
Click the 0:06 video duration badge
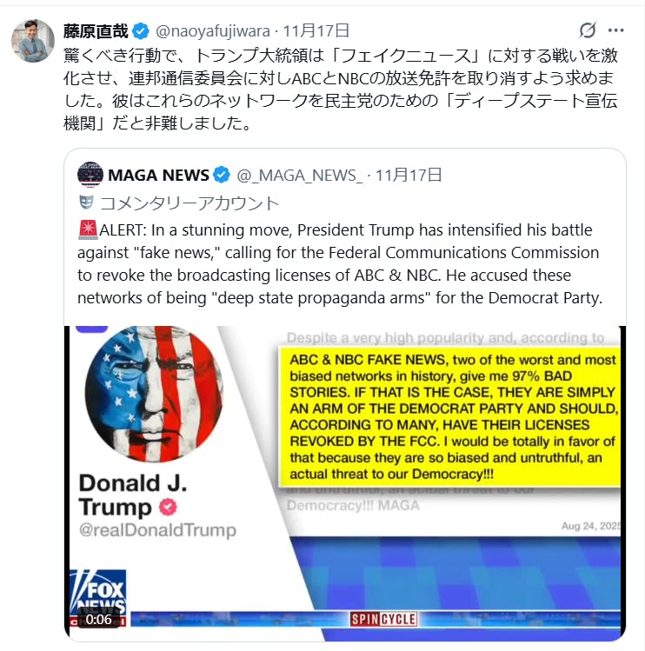point(98,619)
